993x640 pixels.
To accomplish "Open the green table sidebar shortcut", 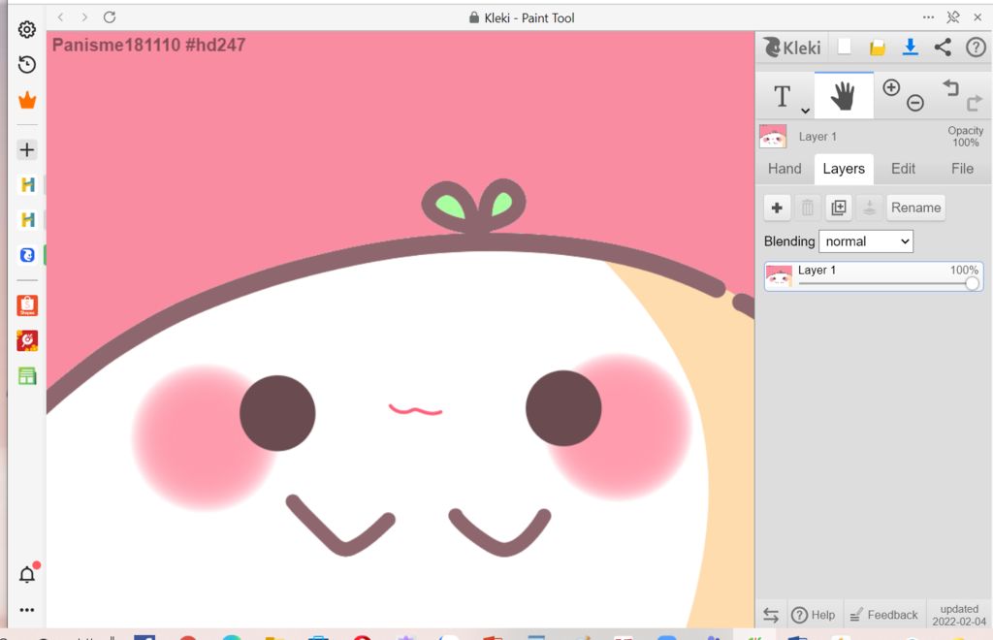I will tap(27, 376).
